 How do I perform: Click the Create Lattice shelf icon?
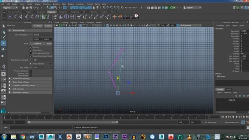pyautogui.click(x=67, y=16)
